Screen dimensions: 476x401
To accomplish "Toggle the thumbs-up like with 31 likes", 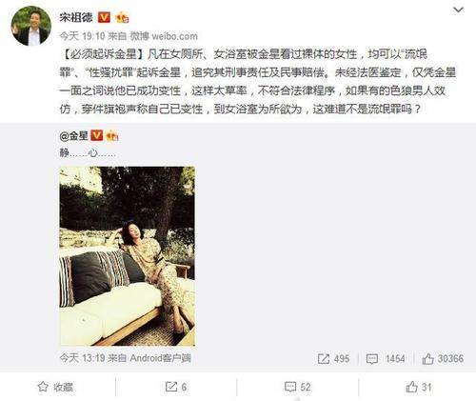I will tap(419, 387).
